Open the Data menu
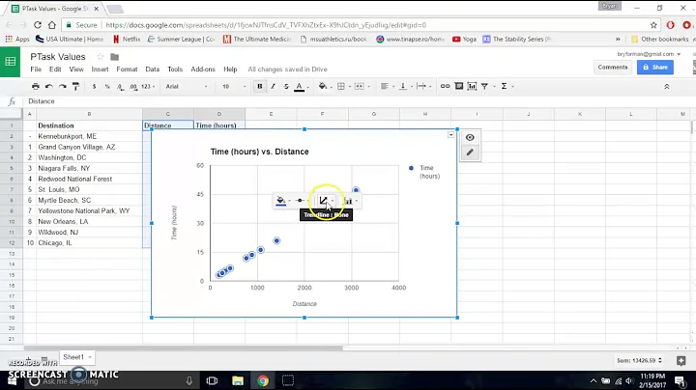 (x=153, y=70)
